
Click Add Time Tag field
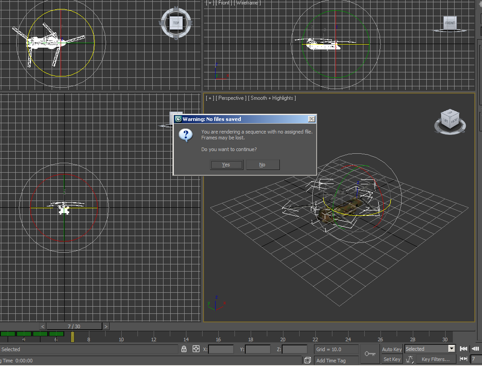click(x=336, y=361)
